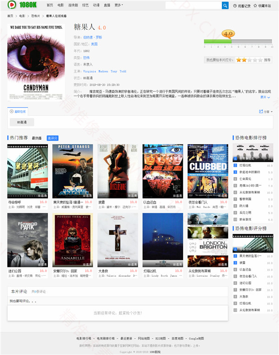Click the green rating score bar
The image size is (279, 355).
point(218,41)
